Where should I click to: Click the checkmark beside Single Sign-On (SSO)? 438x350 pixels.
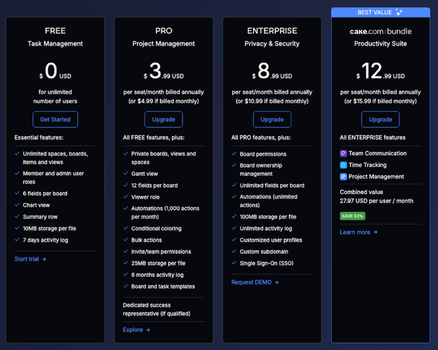[x=234, y=263]
